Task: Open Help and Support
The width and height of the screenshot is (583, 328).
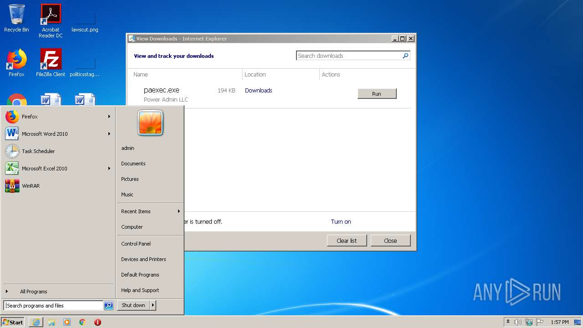Action: 150,290
